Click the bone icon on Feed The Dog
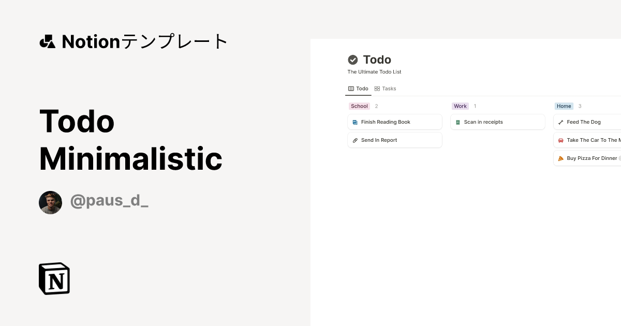 [x=560, y=122]
